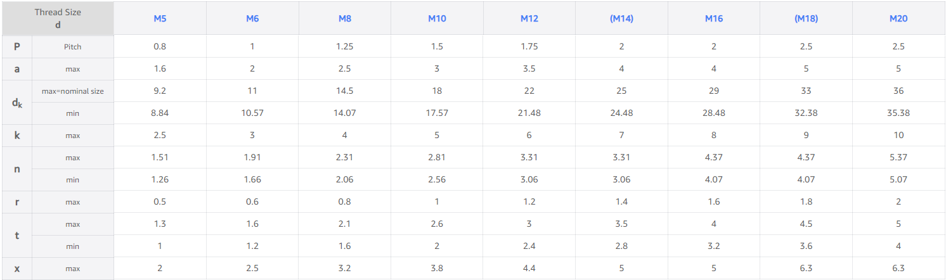Open the M10 thread size link

click(437, 18)
